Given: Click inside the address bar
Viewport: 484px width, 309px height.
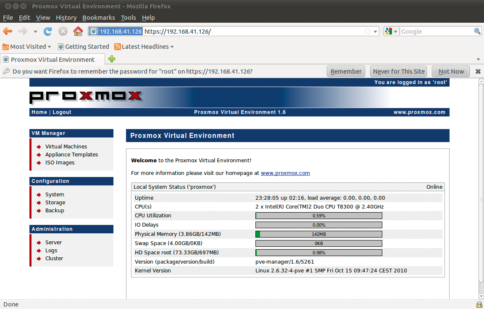Looking at the screenshot, I should [210, 31].
